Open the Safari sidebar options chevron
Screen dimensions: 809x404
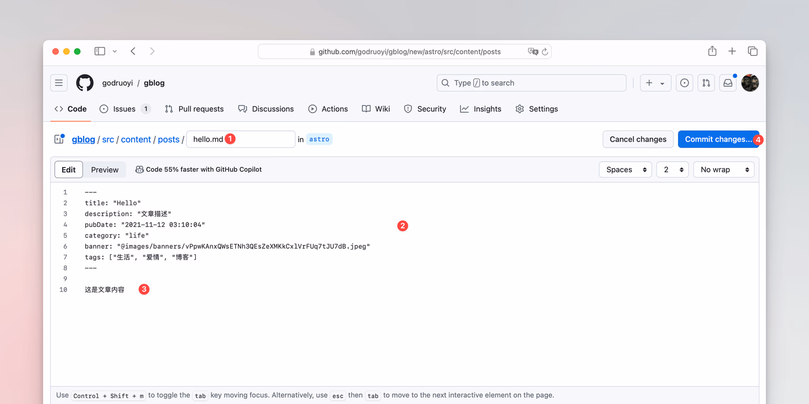[114, 51]
